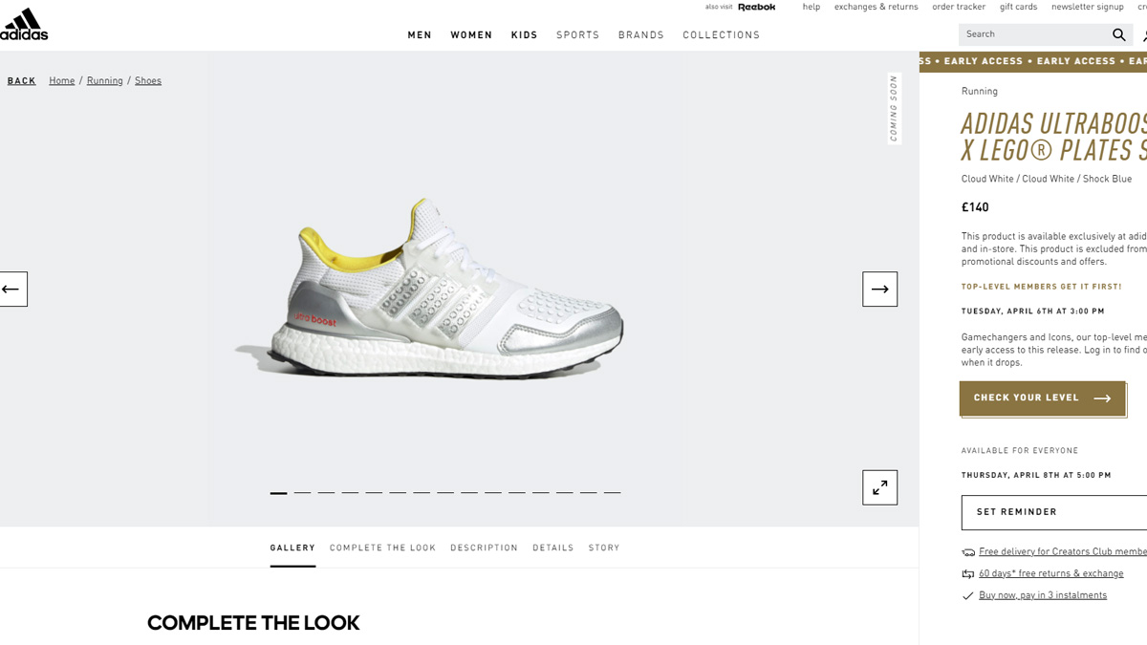This screenshot has width=1147, height=645.
Task: Select the third gallery image indicator dash
Action: click(326, 492)
